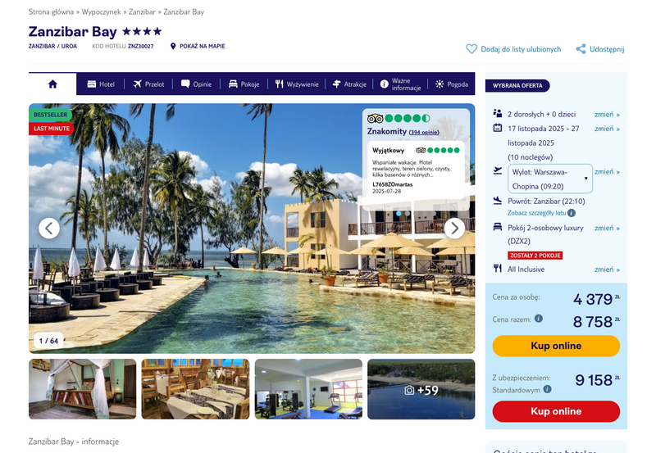Open the +59 photos thumbnail

click(x=421, y=389)
